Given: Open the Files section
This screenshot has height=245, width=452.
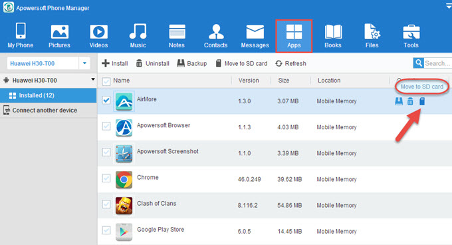Looking at the screenshot, I should coord(372,36).
